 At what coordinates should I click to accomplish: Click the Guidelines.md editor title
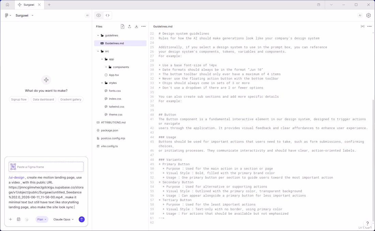pos(163,26)
